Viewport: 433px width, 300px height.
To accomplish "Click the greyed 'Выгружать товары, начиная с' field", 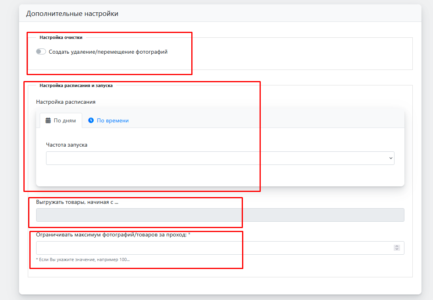I will click(x=220, y=215).
